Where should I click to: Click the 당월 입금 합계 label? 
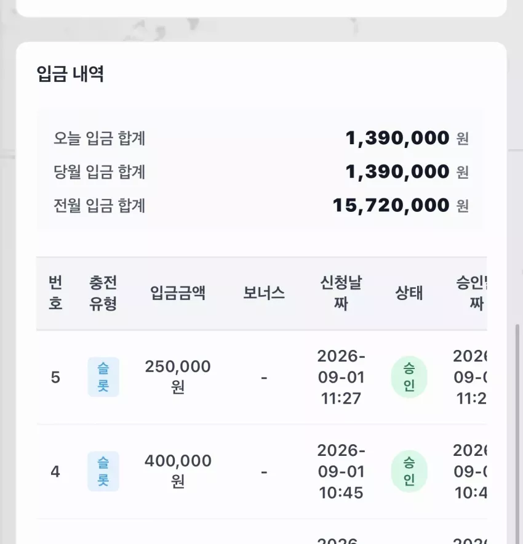[x=99, y=172]
